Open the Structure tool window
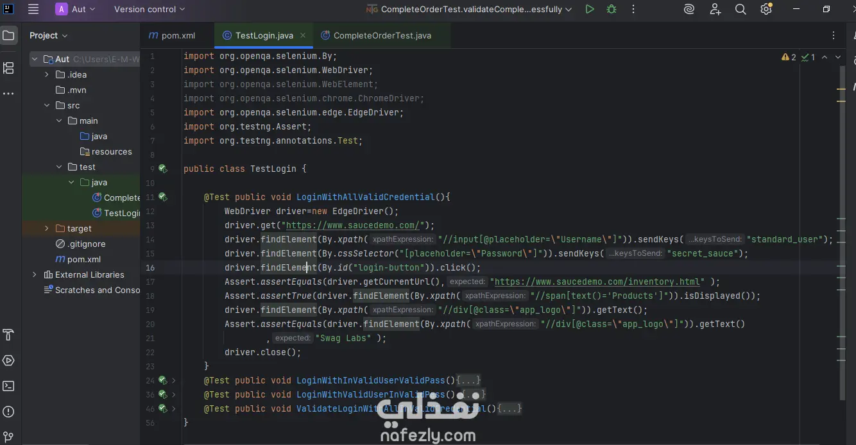The height and width of the screenshot is (445, 856). pos(8,67)
